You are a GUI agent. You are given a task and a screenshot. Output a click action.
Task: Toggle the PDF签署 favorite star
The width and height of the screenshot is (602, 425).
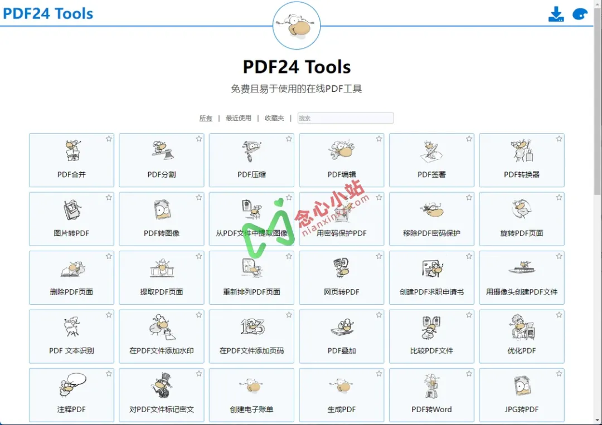pos(469,139)
